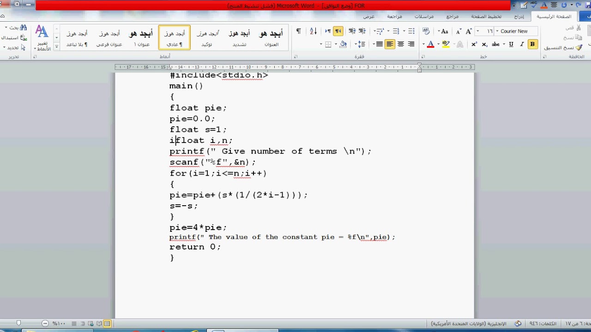Click the Line Spacing icon

pos(362,44)
